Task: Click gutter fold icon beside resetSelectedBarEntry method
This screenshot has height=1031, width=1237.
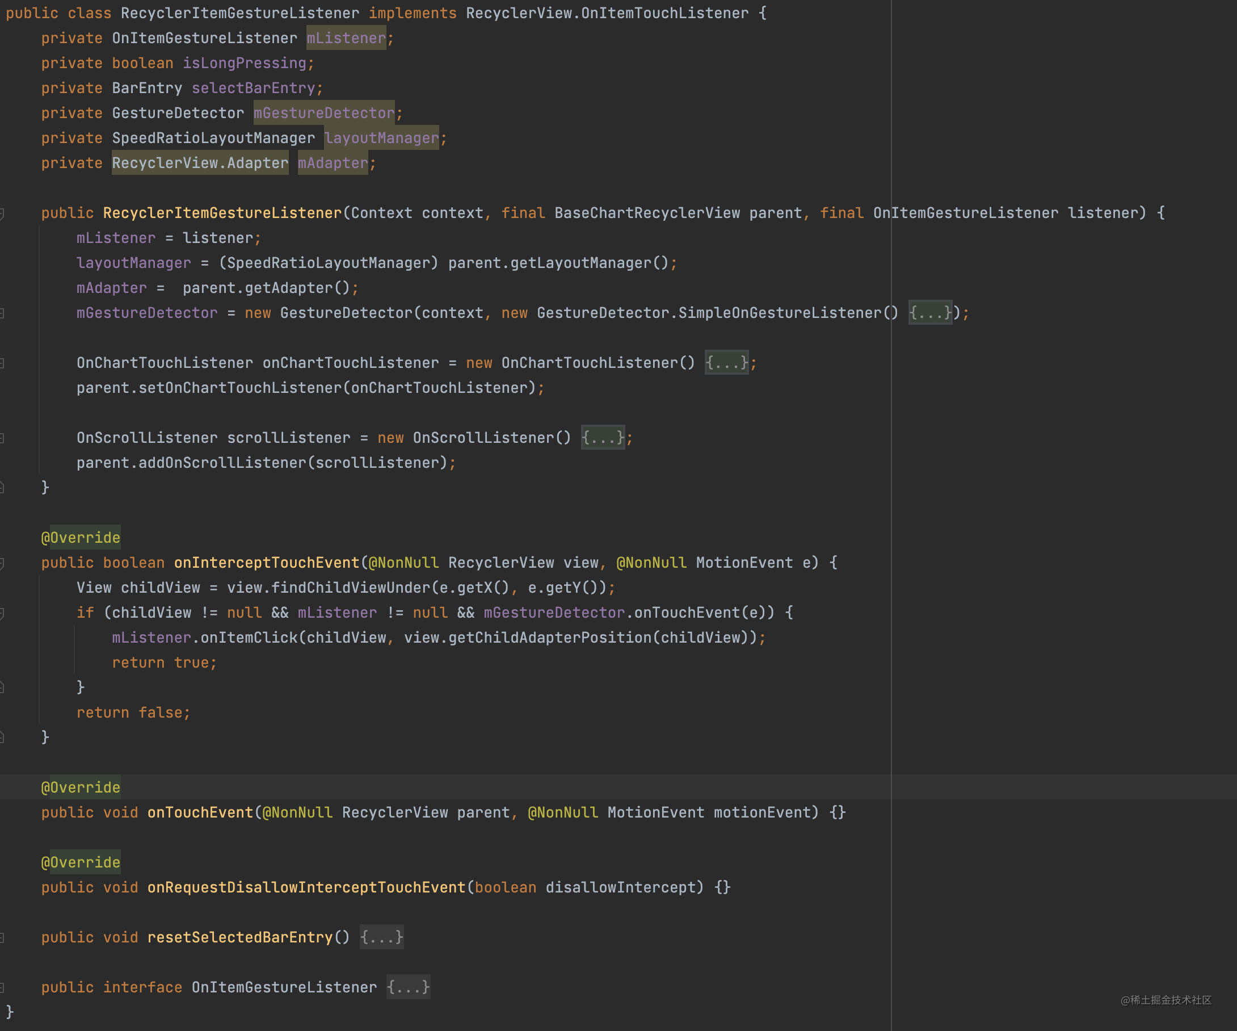Action: click(2, 937)
